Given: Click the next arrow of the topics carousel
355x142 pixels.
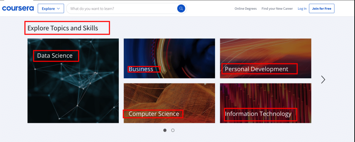Looking at the screenshot, I should coord(323,80).
